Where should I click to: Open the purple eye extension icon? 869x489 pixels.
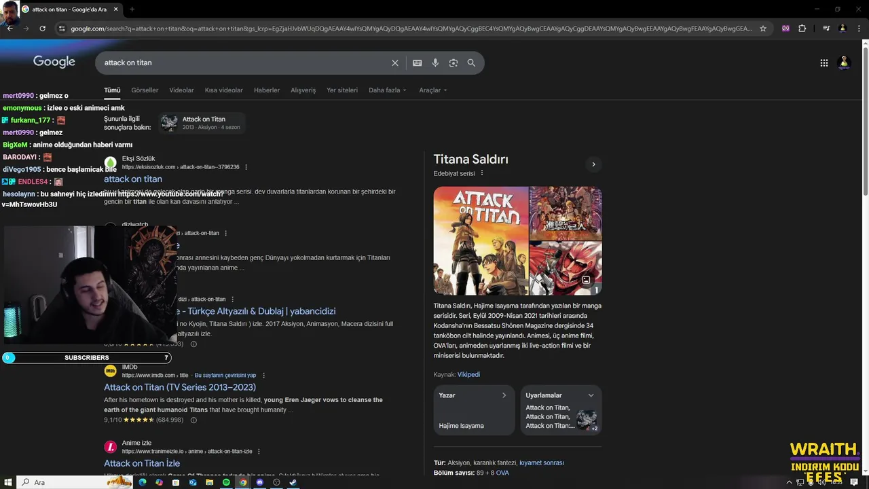(x=785, y=29)
